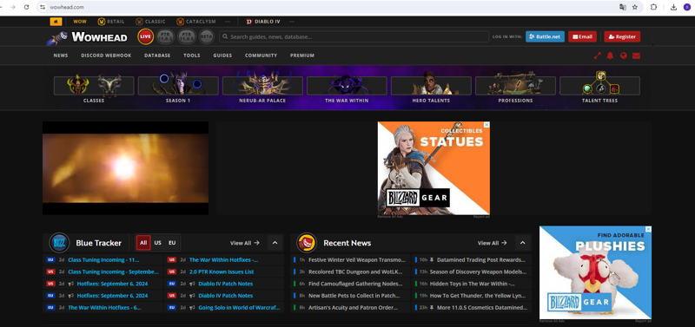695x327 pixels.
Task: Log in with Email
Action: click(582, 36)
